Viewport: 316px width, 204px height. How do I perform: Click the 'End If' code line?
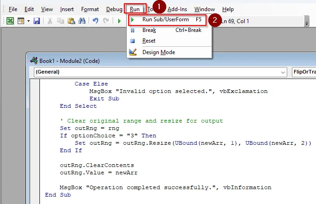71,150
